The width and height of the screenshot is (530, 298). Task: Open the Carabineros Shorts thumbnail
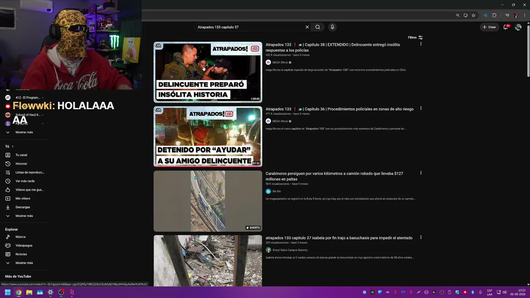click(208, 201)
